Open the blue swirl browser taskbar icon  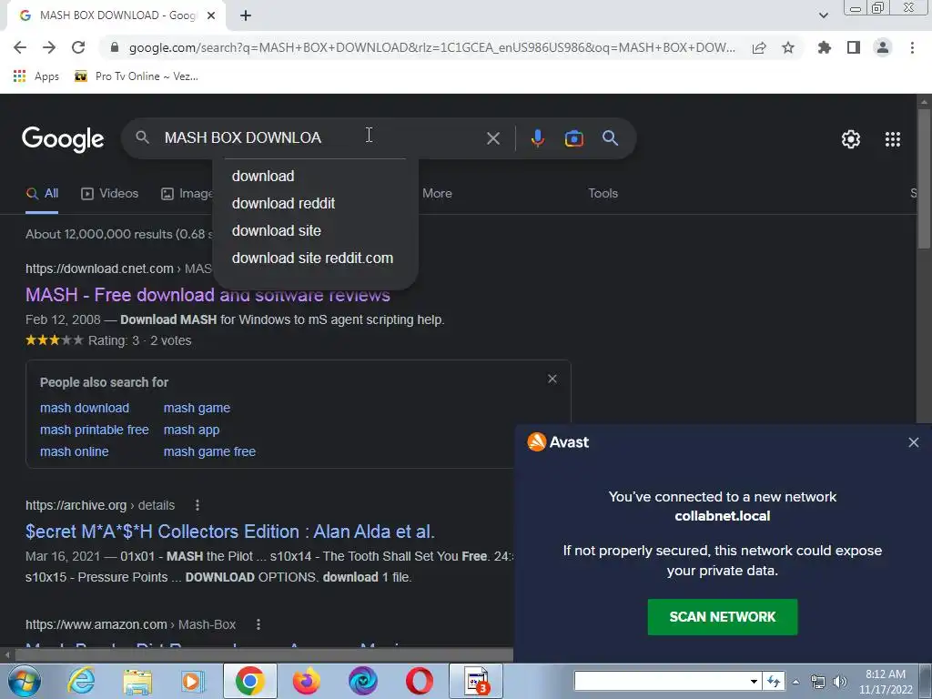[x=362, y=681]
